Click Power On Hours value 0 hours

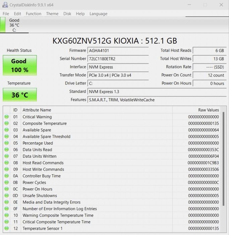click(x=210, y=83)
